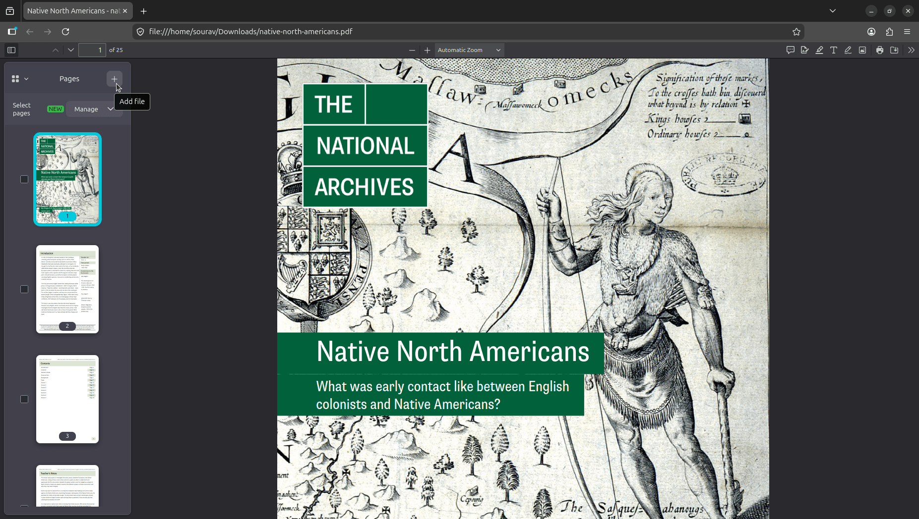
Task: Toggle the browser sidebar button
Action: [12, 32]
